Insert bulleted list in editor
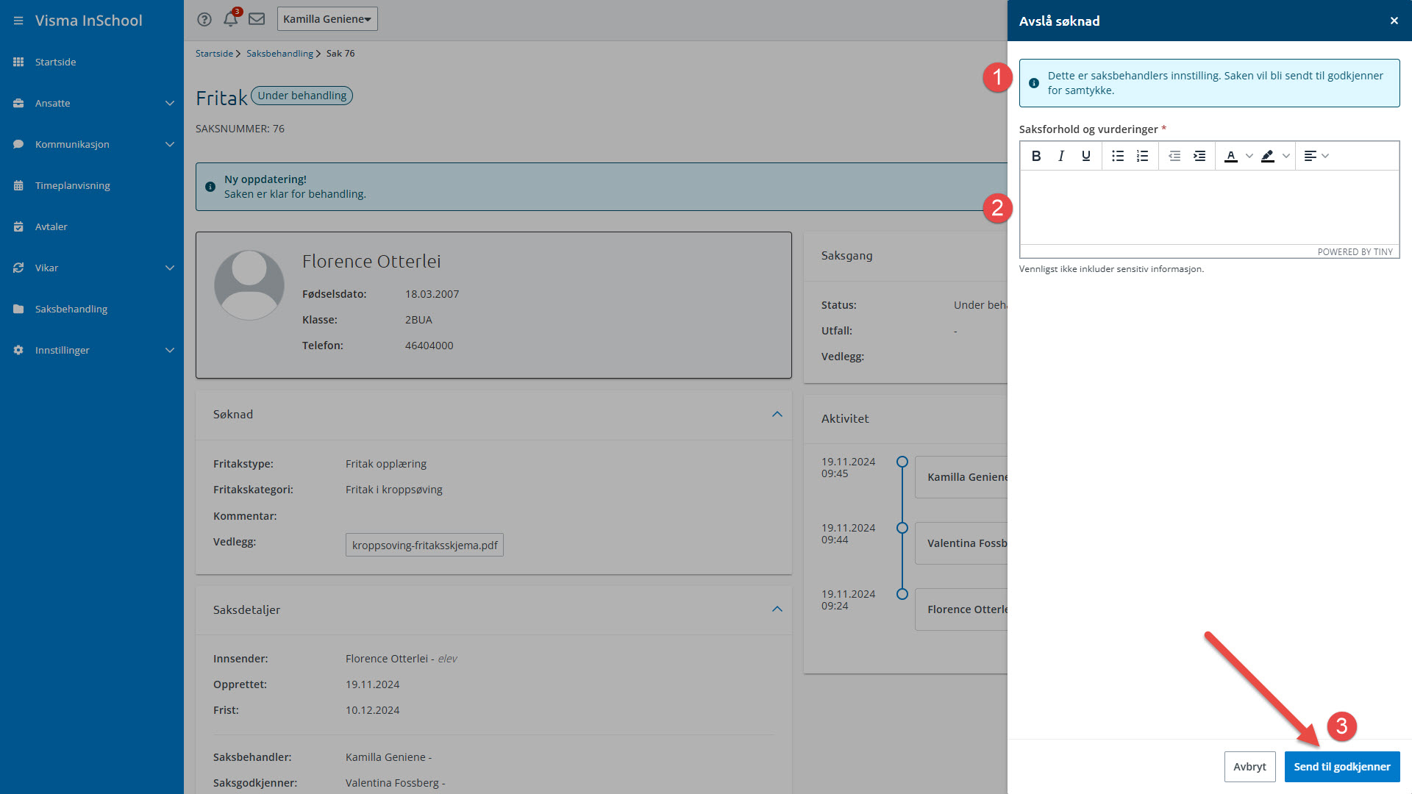This screenshot has height=794, width=1412. click(x=1117, y=156)
